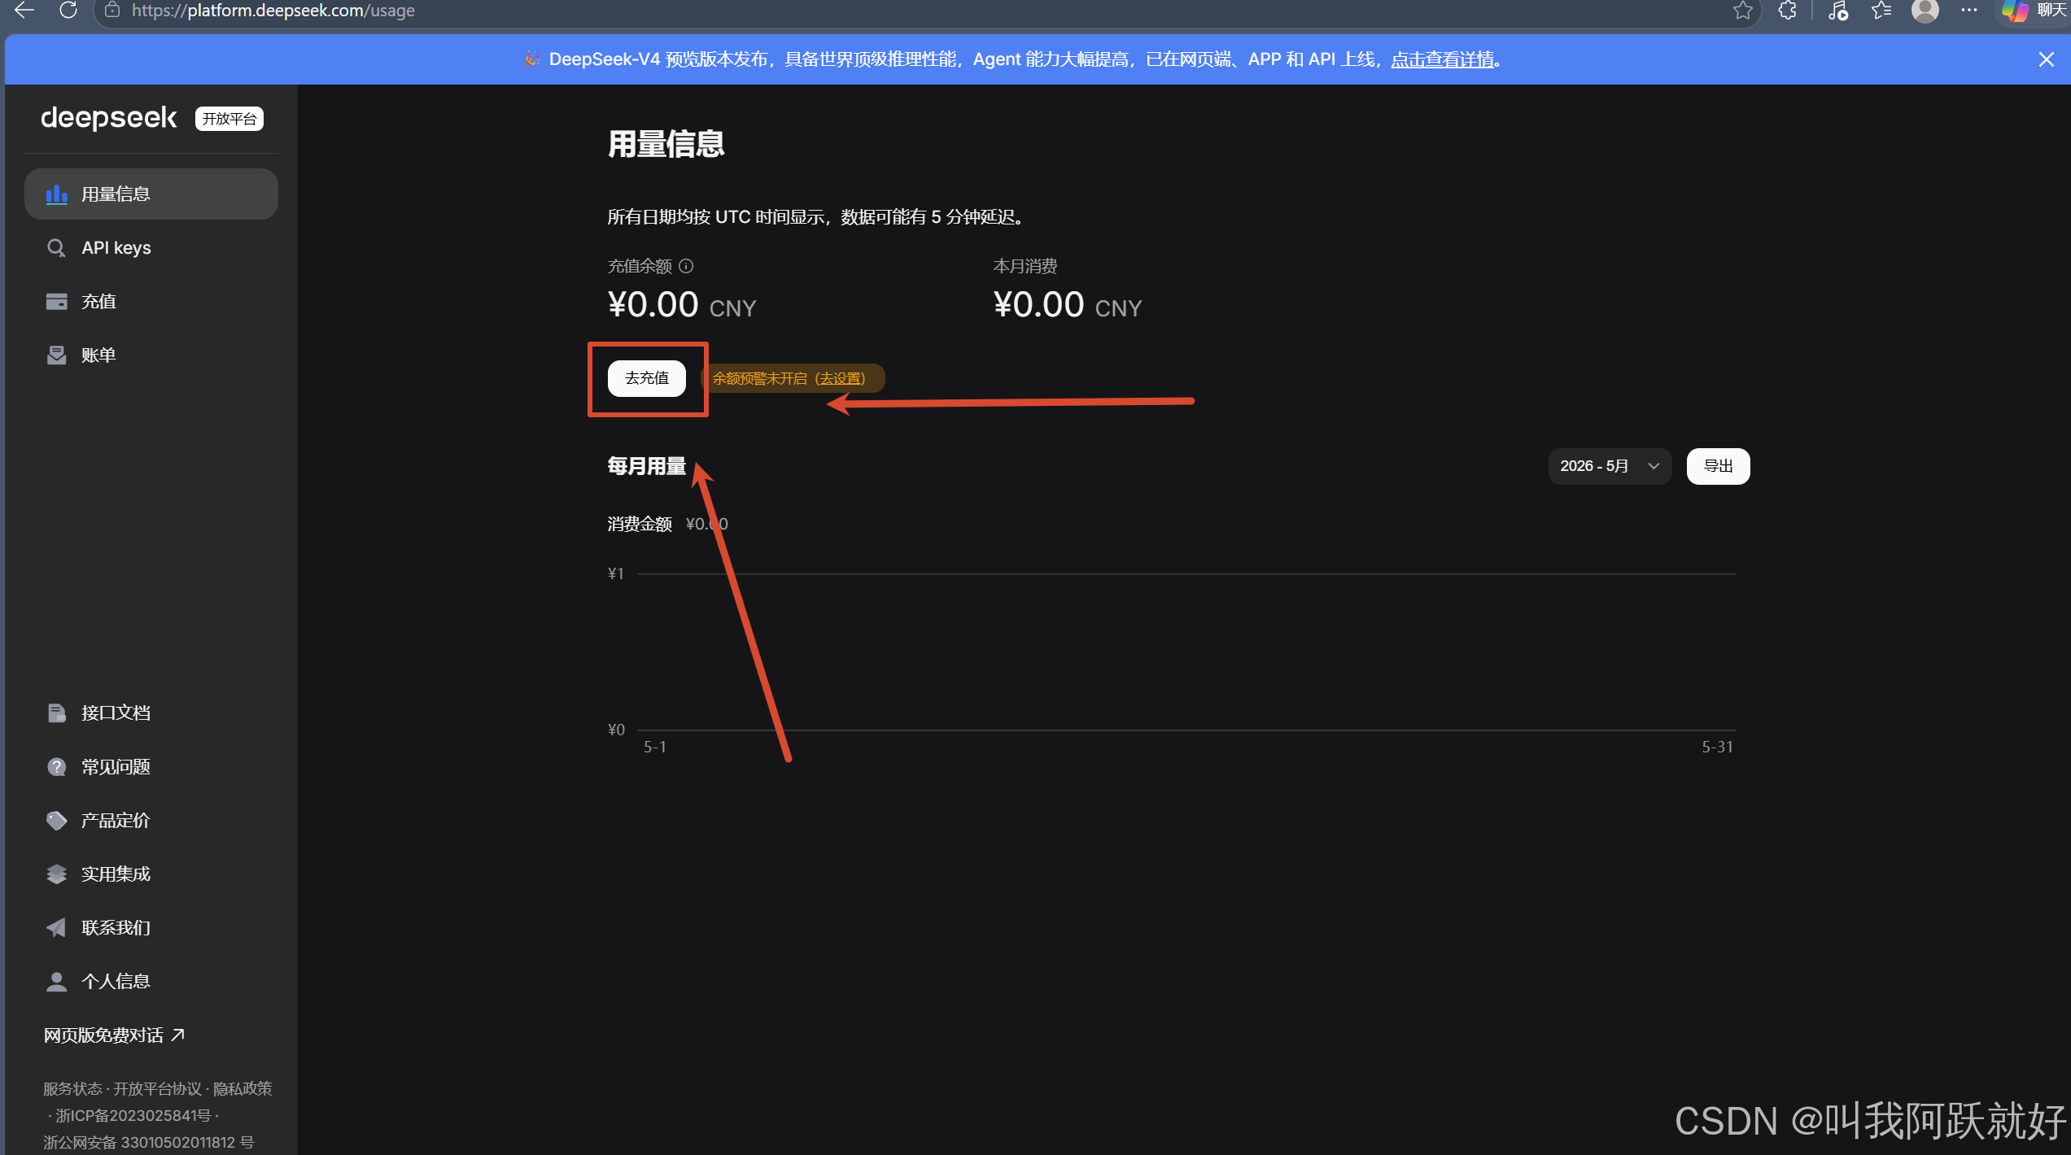Open 实用集成 from sidebar
Viewport: 2071px width, 1155px height.
coord(151,874)
